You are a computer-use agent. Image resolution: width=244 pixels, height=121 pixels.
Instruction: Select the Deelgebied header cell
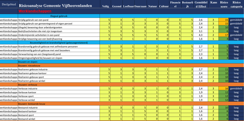9,4
